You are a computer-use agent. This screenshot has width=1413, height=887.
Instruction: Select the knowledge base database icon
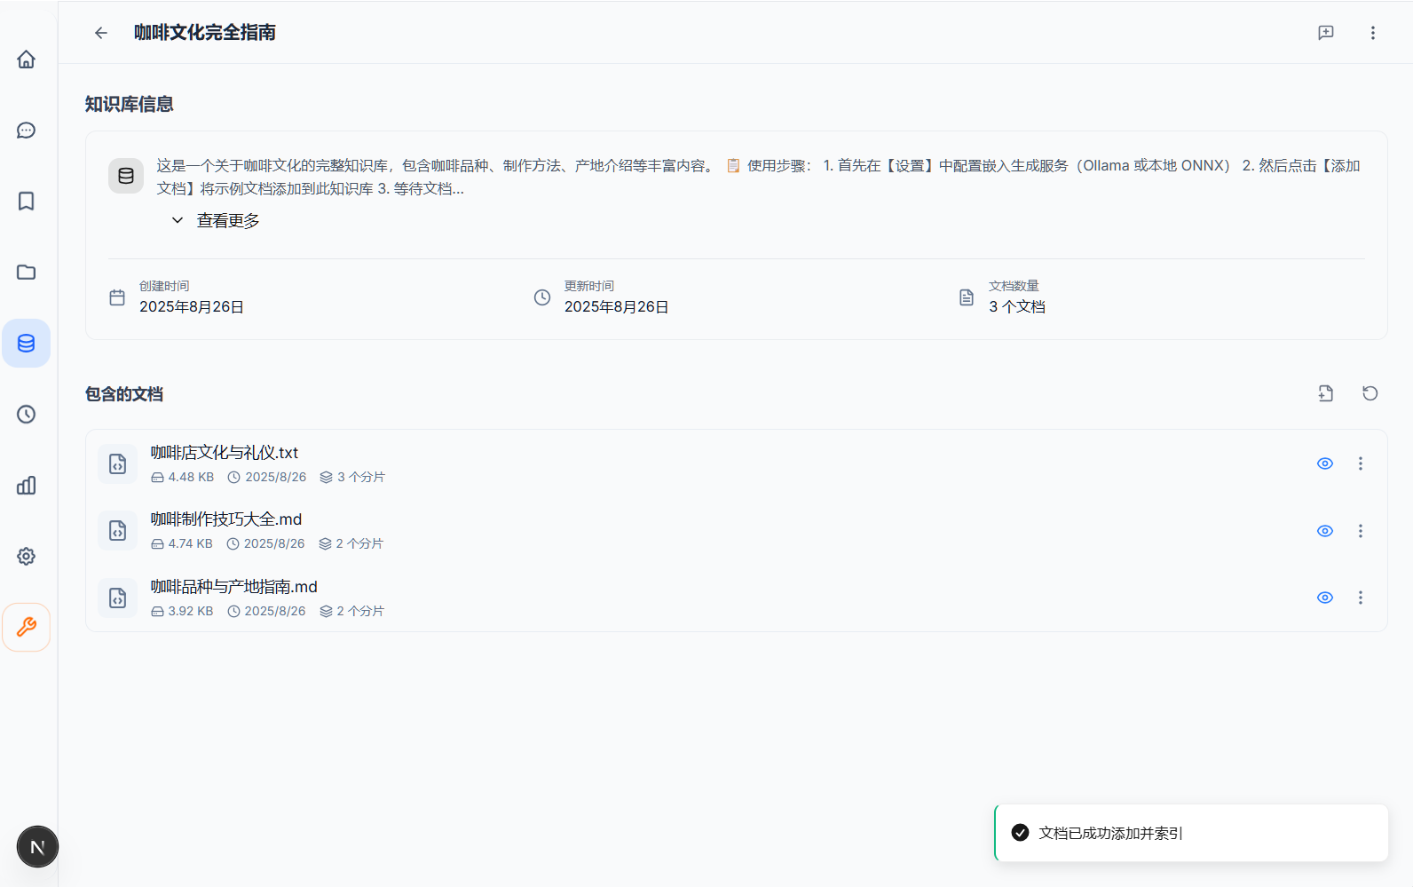[27, 344]
